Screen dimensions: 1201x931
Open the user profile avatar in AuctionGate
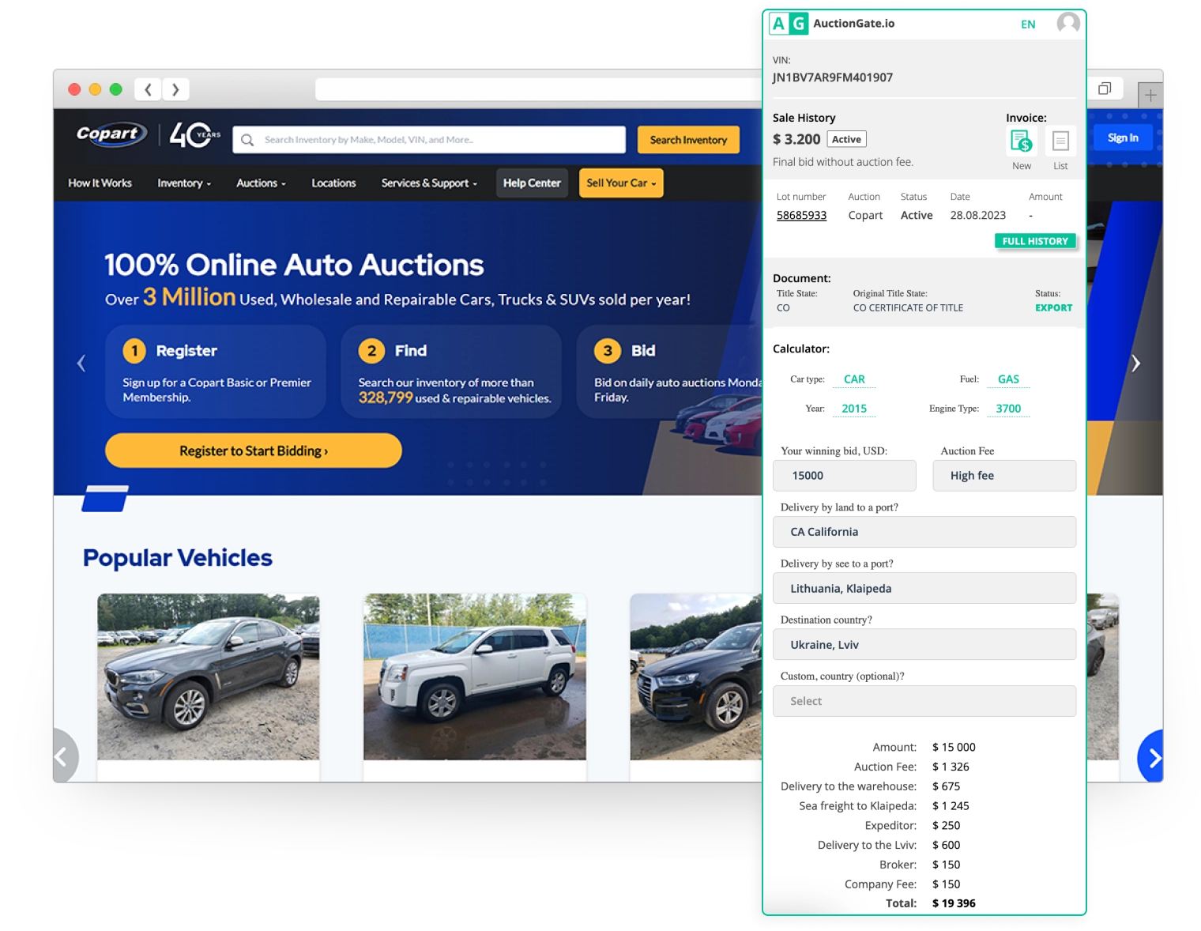[x=1068, y=24]
